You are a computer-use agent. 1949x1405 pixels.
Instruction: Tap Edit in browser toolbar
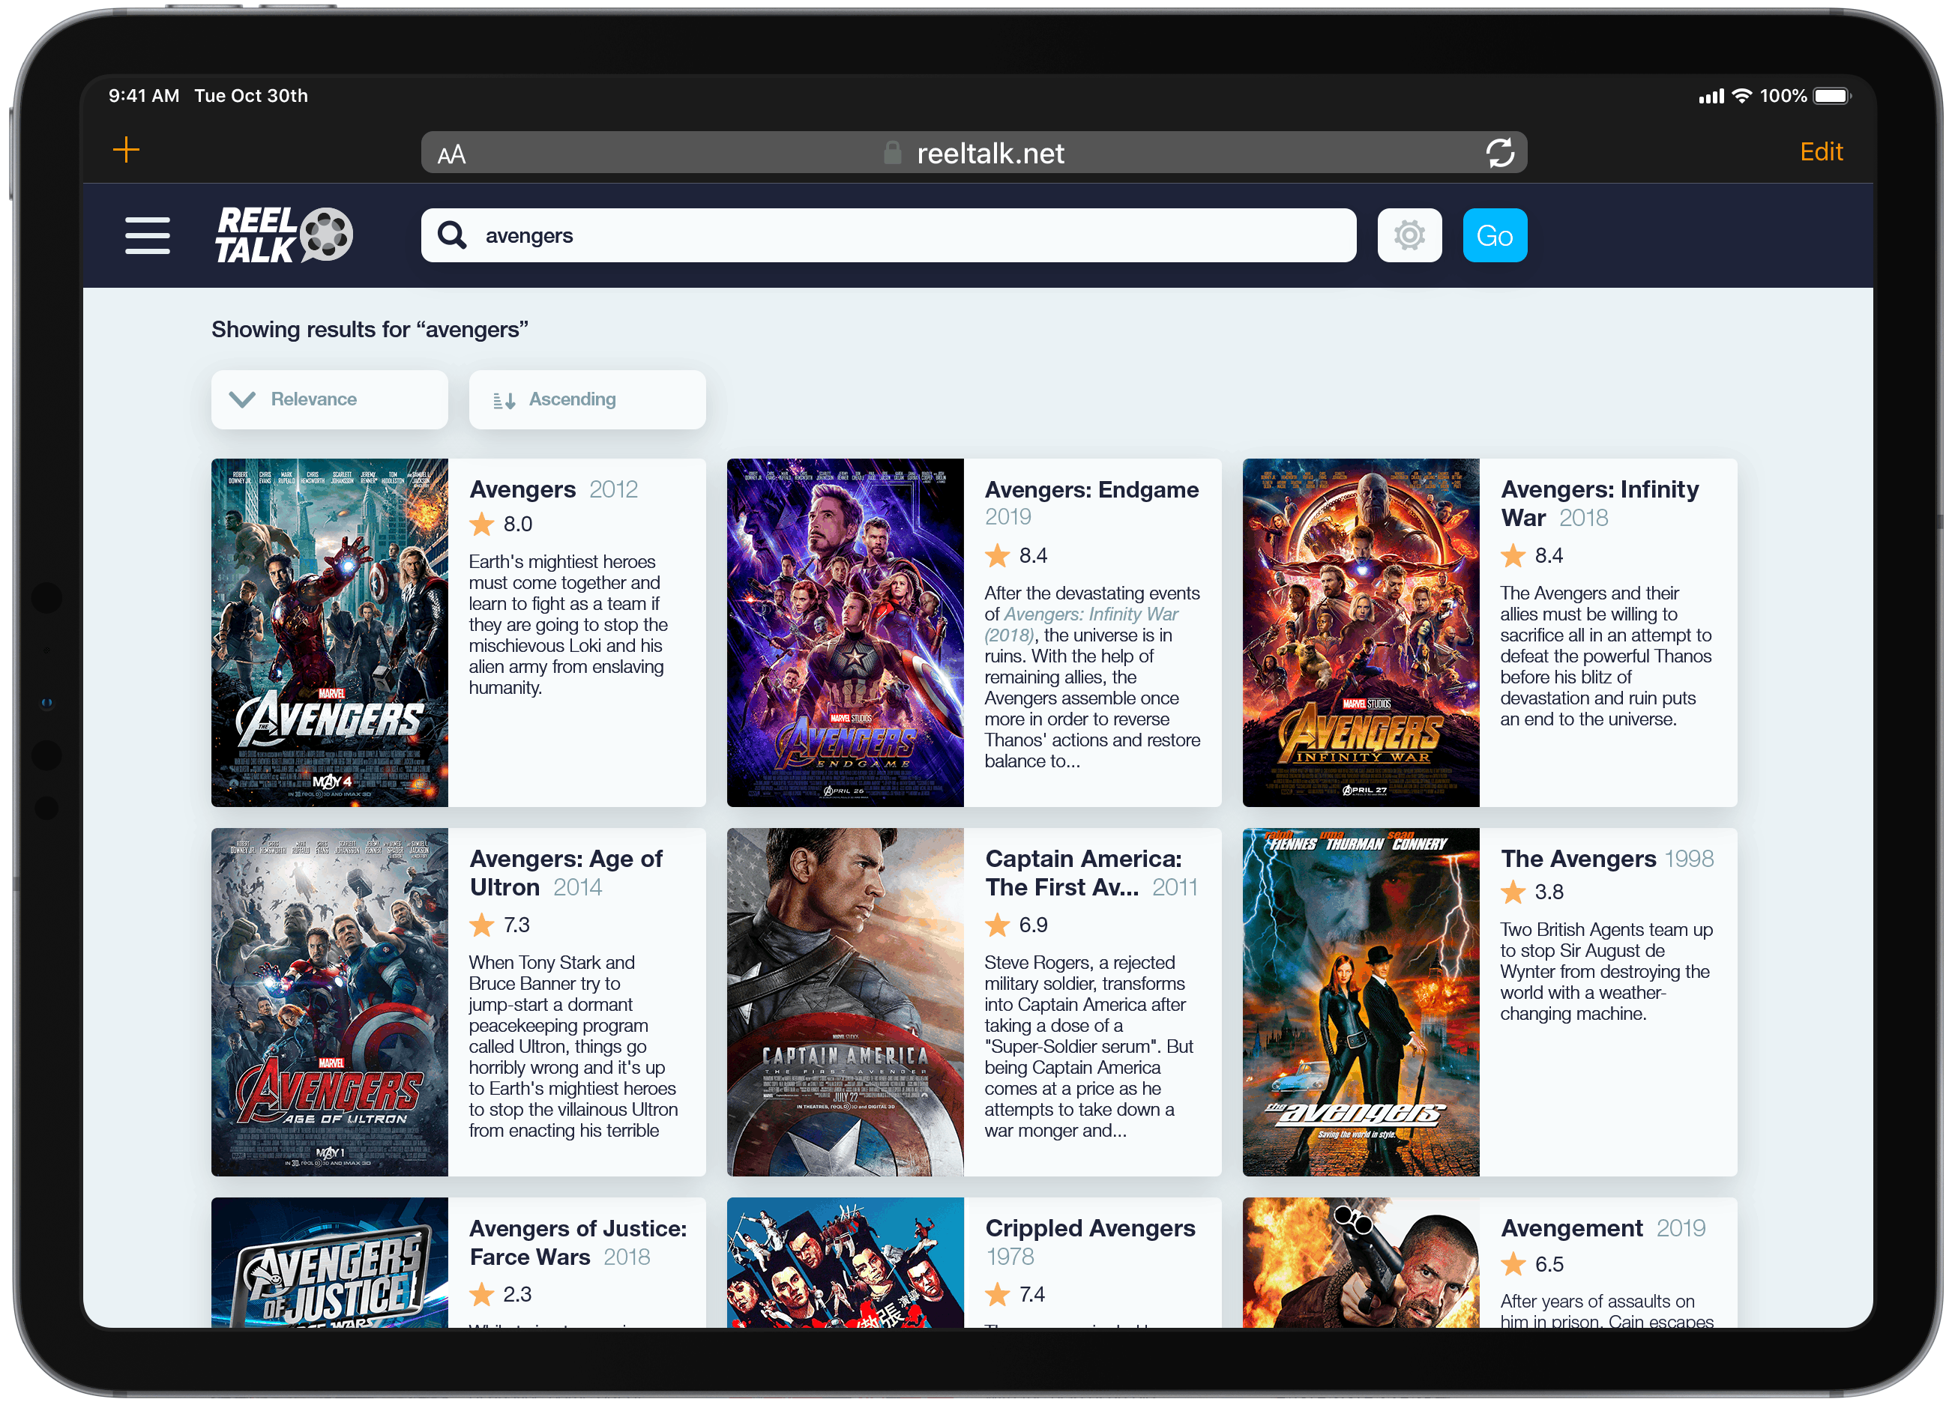1820,152
